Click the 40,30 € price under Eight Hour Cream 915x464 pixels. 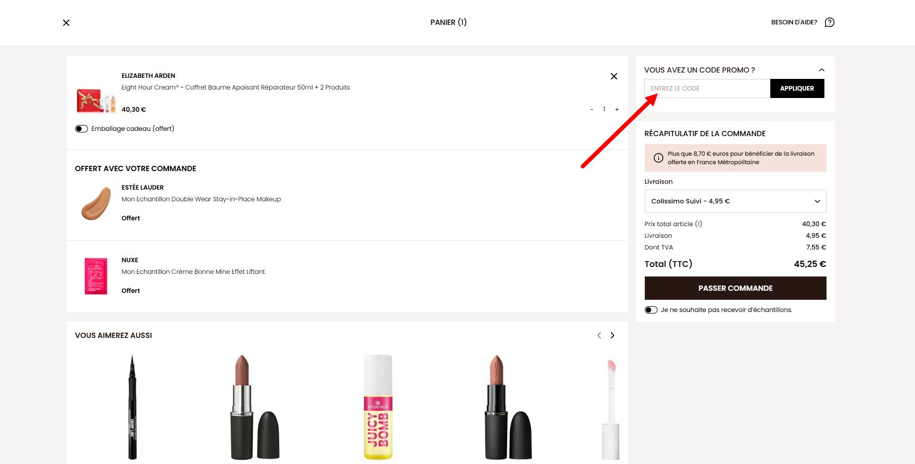pos(134,110)
